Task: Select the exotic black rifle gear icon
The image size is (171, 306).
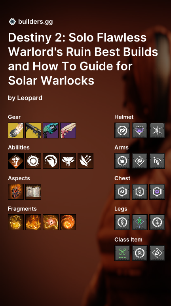Action: [x=33, y=130]
